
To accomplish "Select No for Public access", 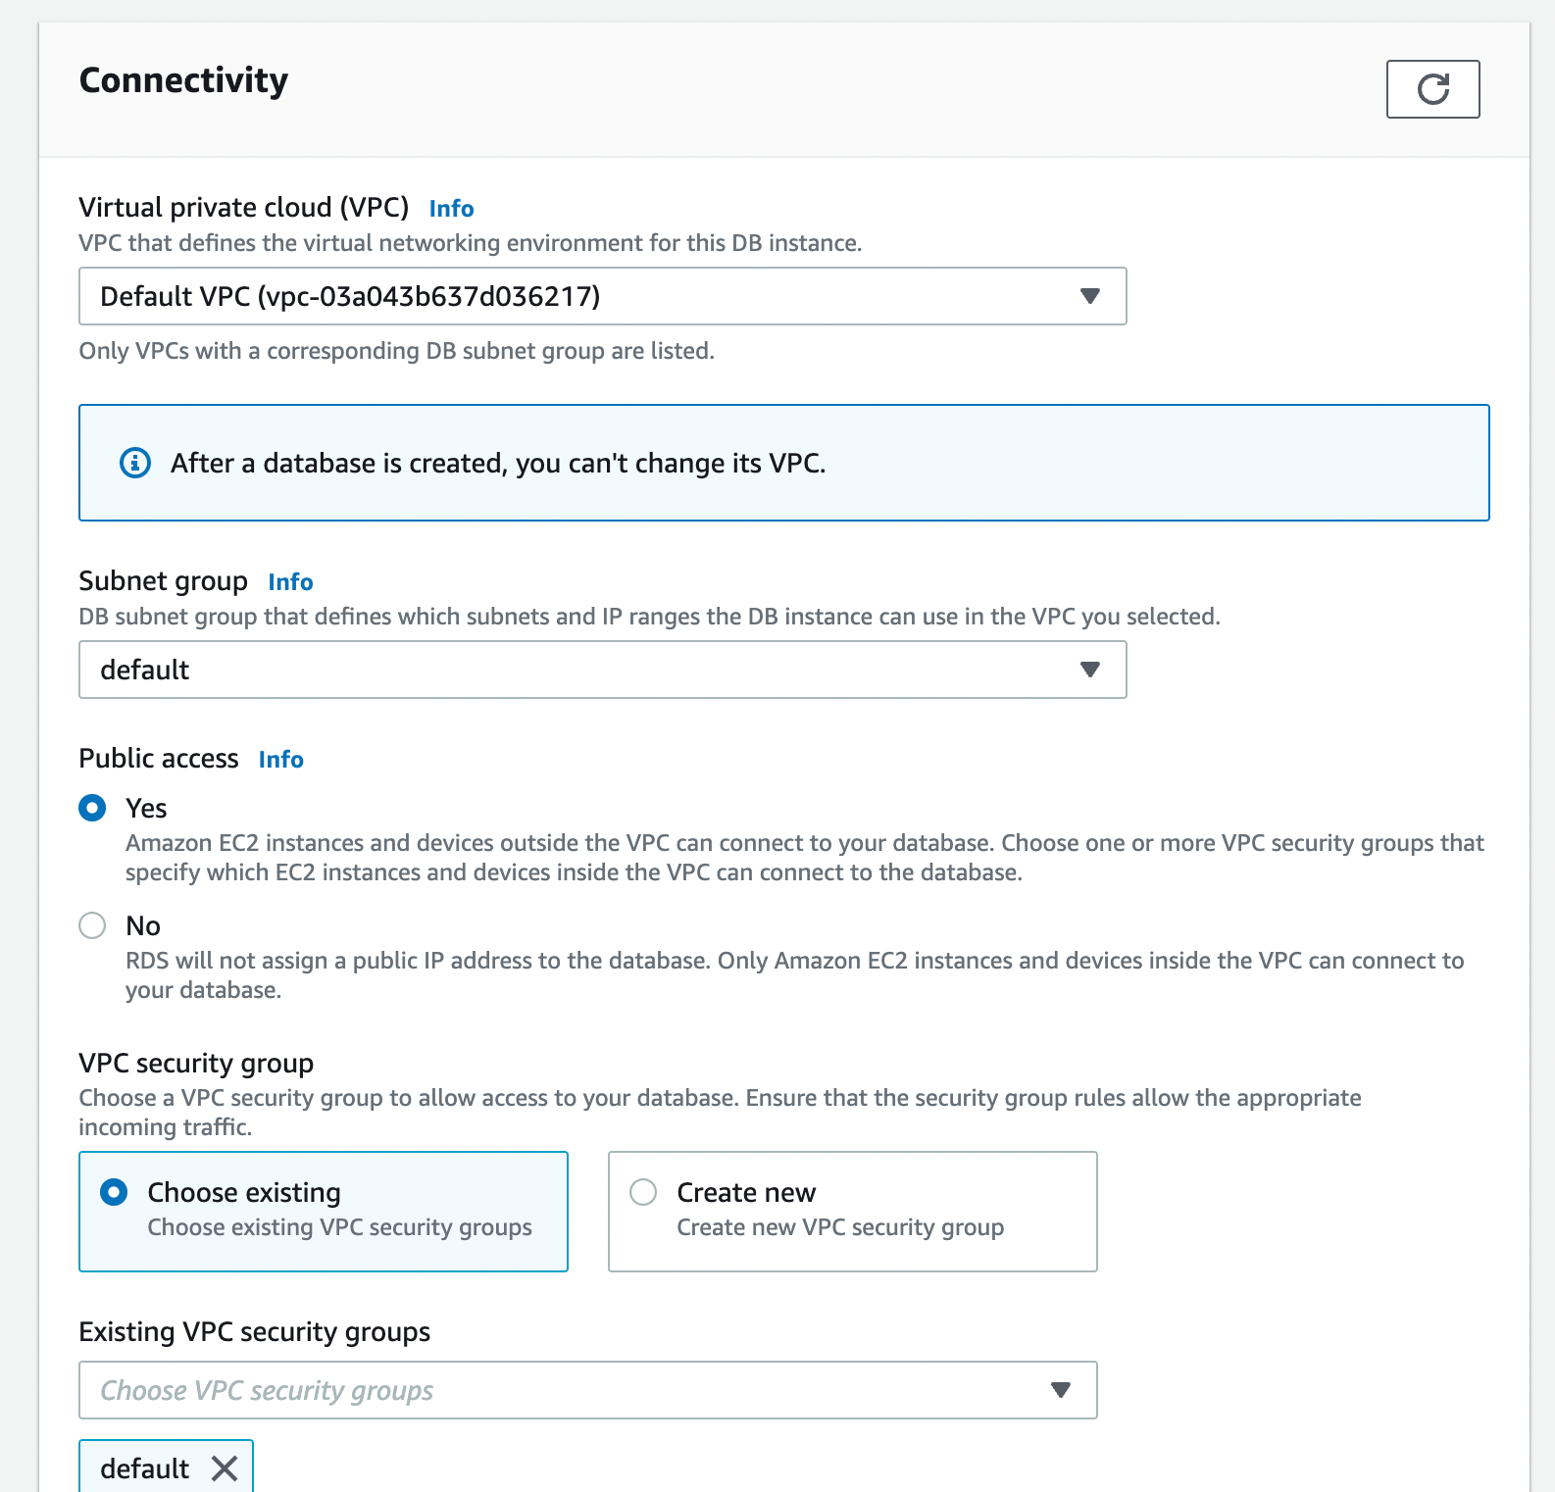I will (x=93, y=925).
